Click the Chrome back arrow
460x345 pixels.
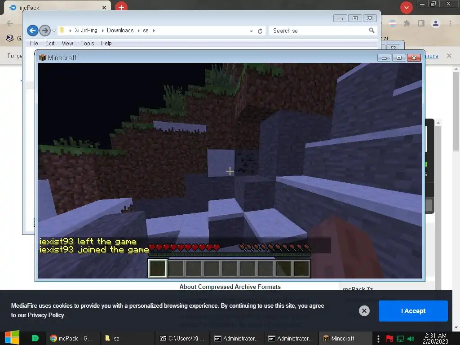10,23
